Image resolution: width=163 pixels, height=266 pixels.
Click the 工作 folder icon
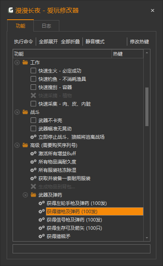(x=25, y=62)
